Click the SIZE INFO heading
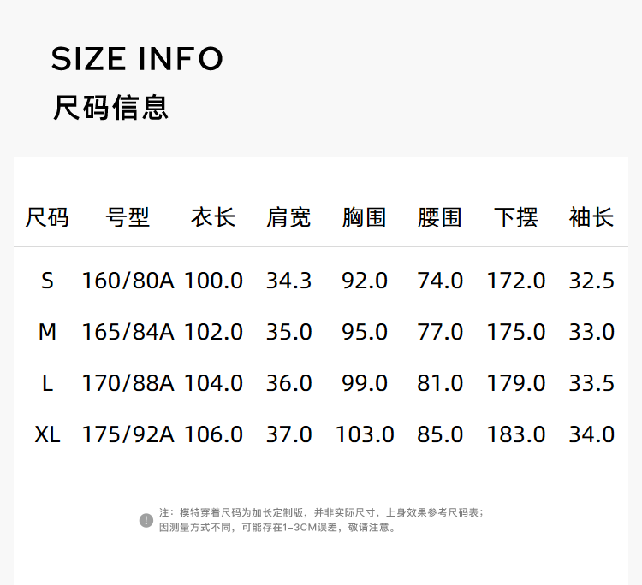Screen dimensions: 642x585 point(137,59)
